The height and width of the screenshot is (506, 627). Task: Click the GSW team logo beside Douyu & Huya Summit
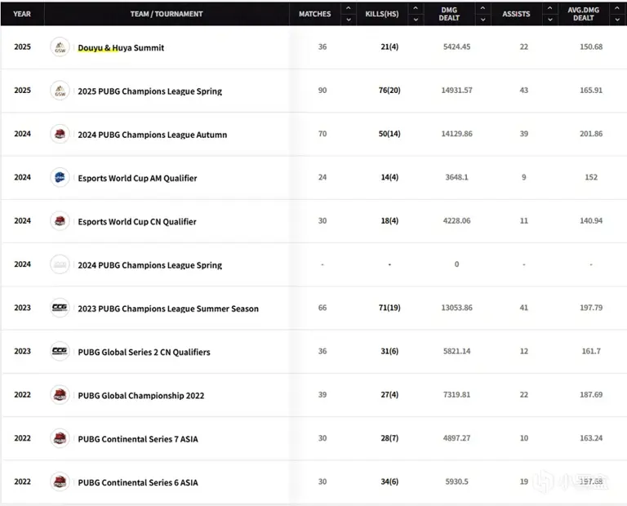pos(60,47)
